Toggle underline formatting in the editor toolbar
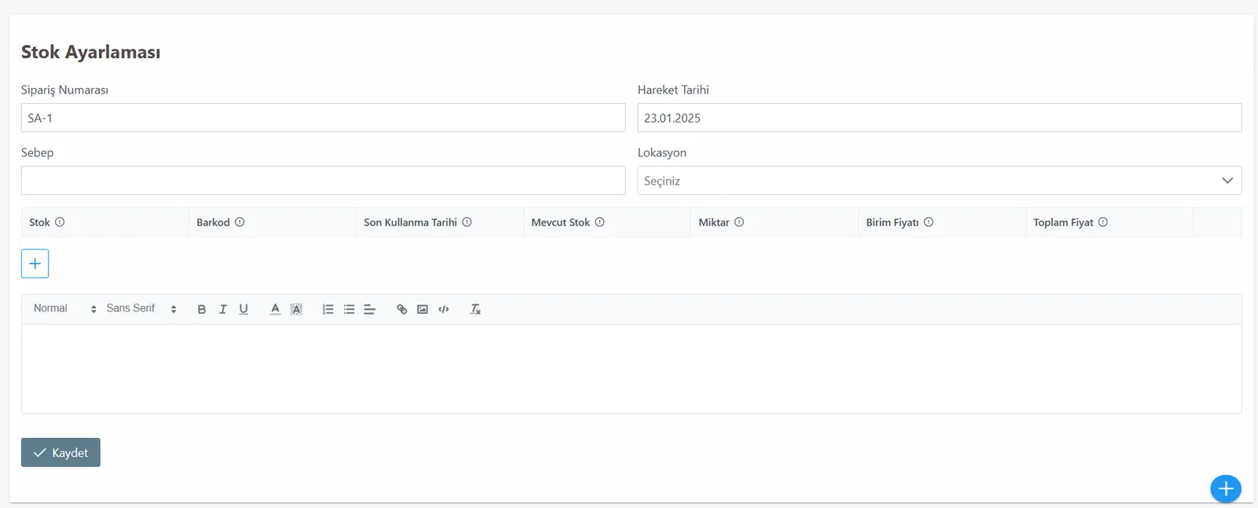Screen dimensions: 1258x508 point(244,309)
